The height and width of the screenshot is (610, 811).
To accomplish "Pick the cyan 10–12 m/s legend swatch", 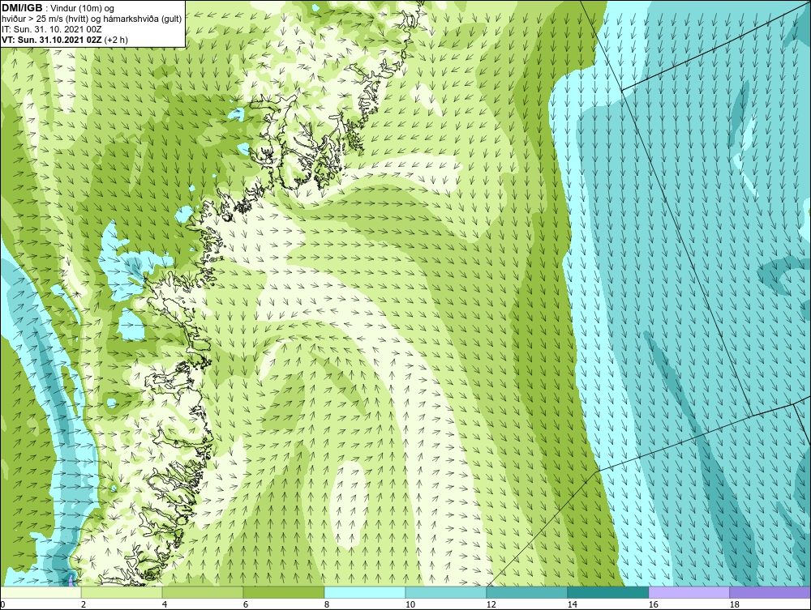I will pyautogui.click(x=446, y=592).
